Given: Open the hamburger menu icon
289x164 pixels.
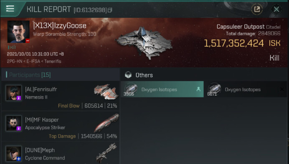Looking at the screenshot, I should point(10,9).
